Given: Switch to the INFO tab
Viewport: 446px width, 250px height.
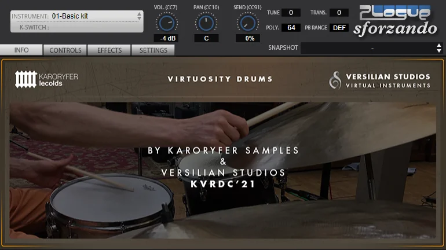Looking at the screenshot, I should coord(21,50).
